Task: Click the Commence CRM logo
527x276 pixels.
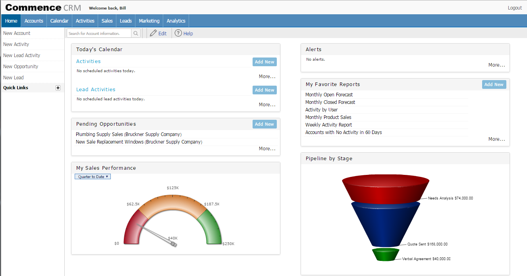Action: point(43,8)
